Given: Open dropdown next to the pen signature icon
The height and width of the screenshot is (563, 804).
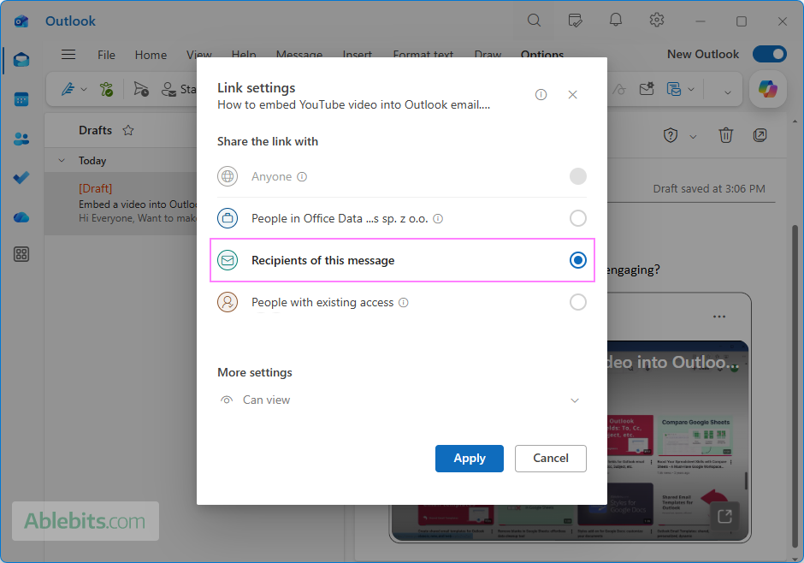Looking at the screenshot, I should 84,90.
